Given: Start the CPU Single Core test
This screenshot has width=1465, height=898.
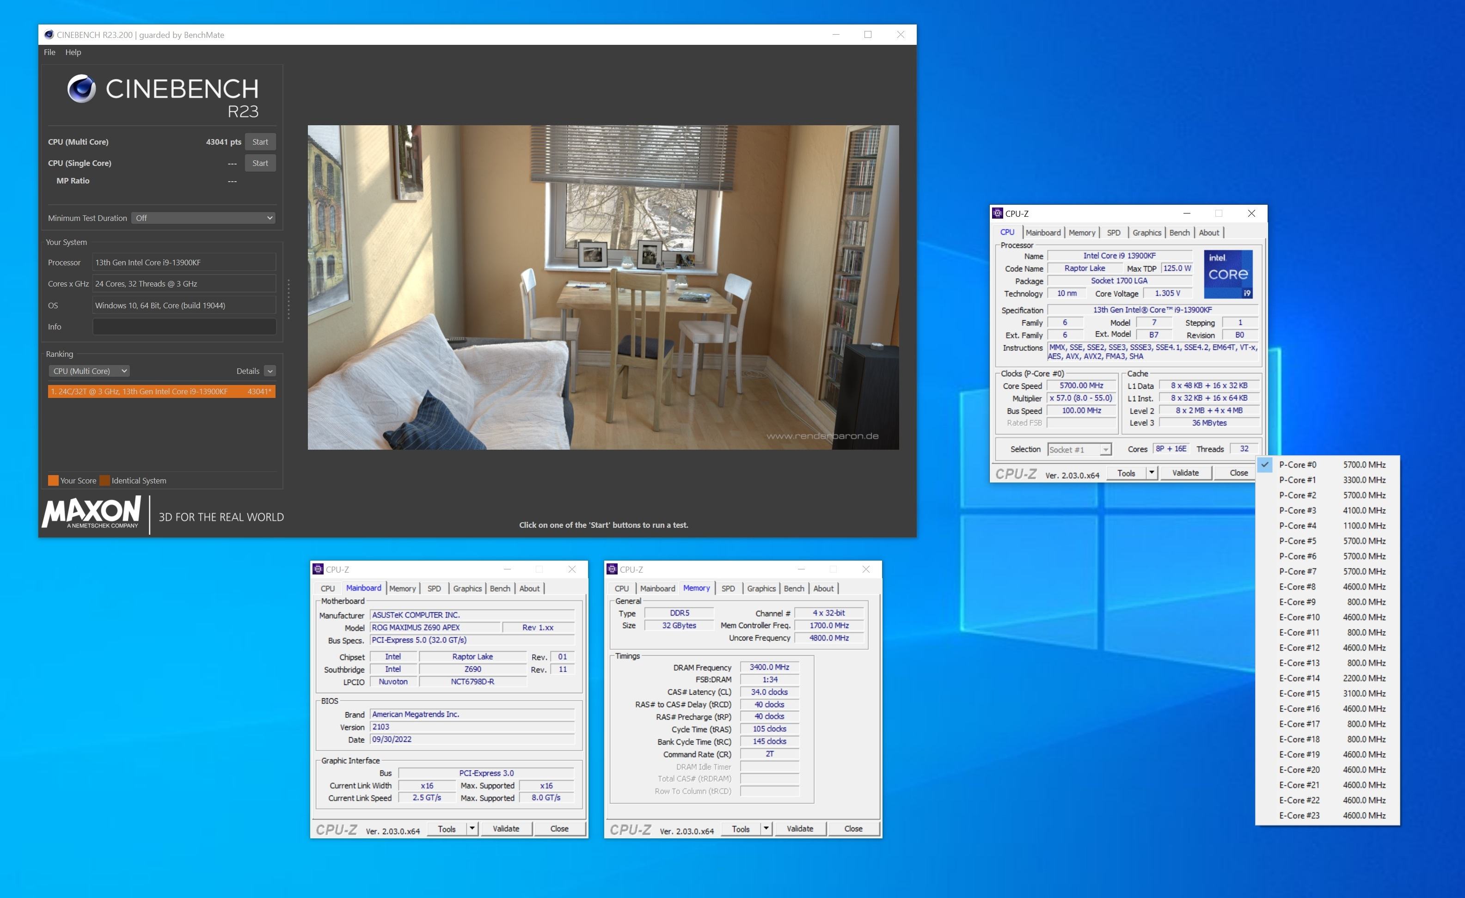Looking at the screenshot, I should 260,164.
